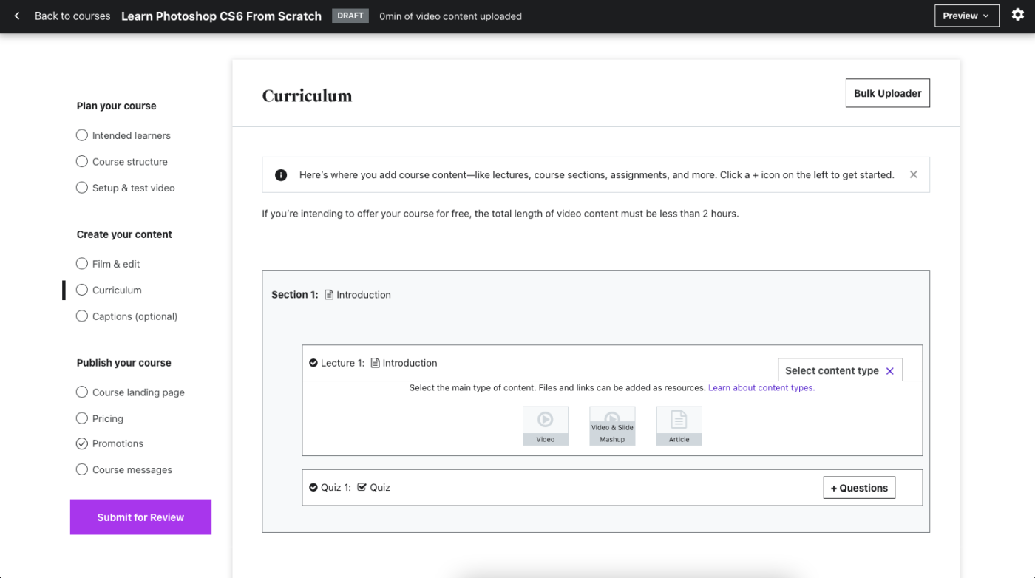
Task: Click the info icon in the banner
Action: [x=281, y=175]
